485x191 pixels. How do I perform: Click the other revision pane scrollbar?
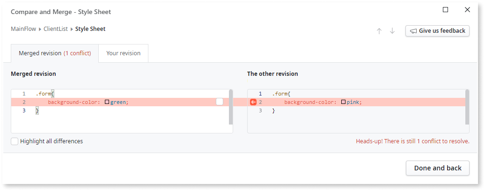(467, 107)
